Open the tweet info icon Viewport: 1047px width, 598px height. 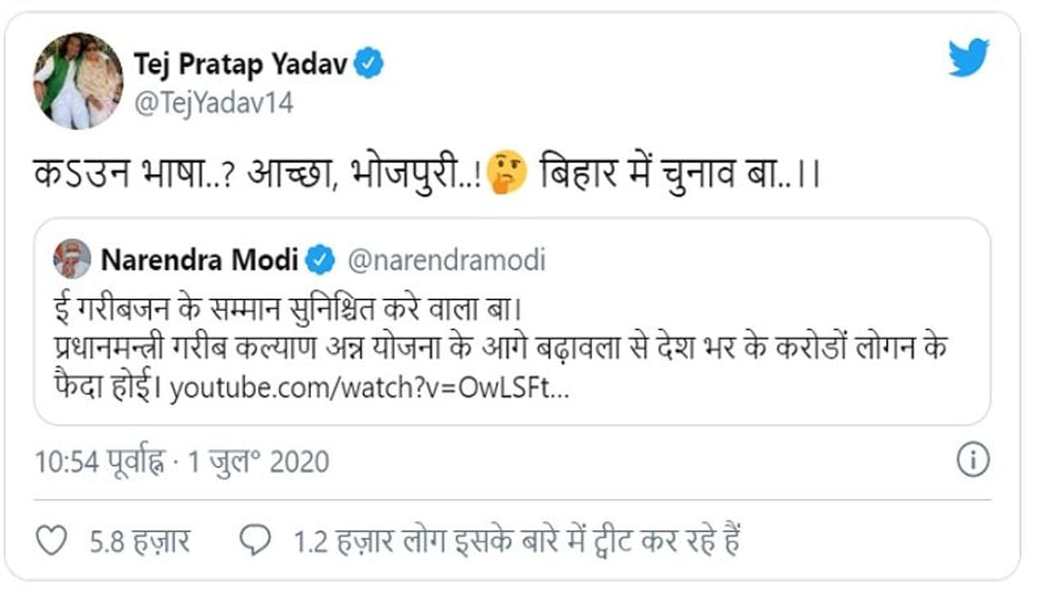(x=973, y=461)
